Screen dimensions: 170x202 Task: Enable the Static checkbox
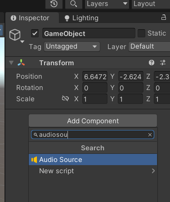point(141,33)
